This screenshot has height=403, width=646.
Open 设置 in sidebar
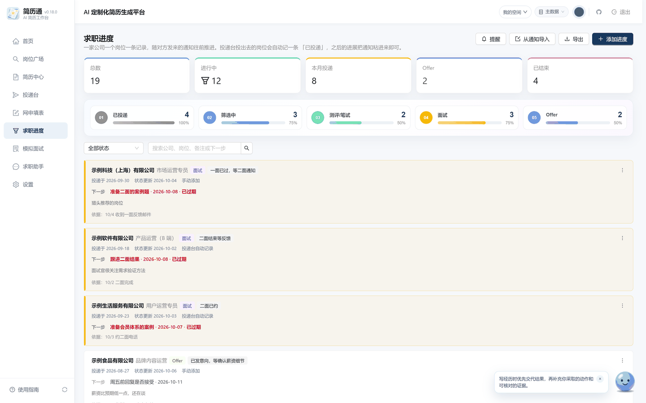coord(35,184)
